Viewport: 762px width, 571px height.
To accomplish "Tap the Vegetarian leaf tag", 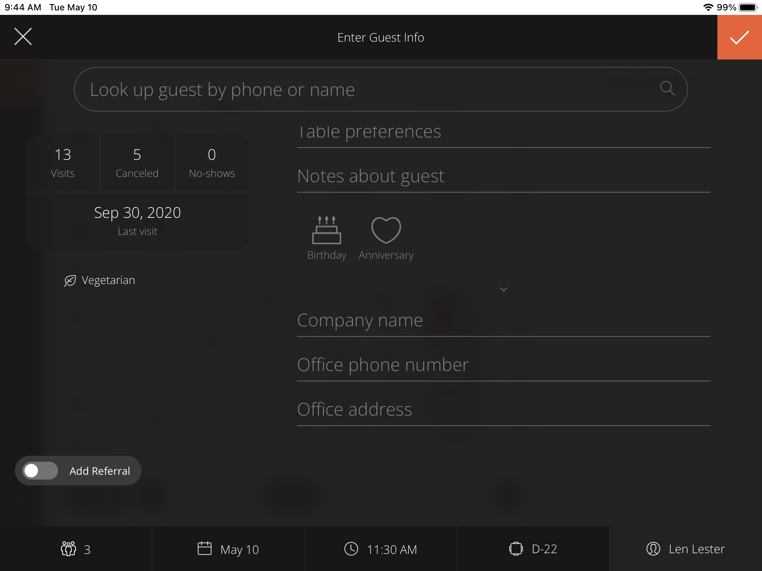I will tap(100, 280).
